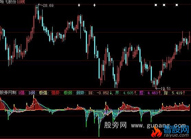Select the 极强 legend label
The image size is (191, 139).
tap(44, 93)
